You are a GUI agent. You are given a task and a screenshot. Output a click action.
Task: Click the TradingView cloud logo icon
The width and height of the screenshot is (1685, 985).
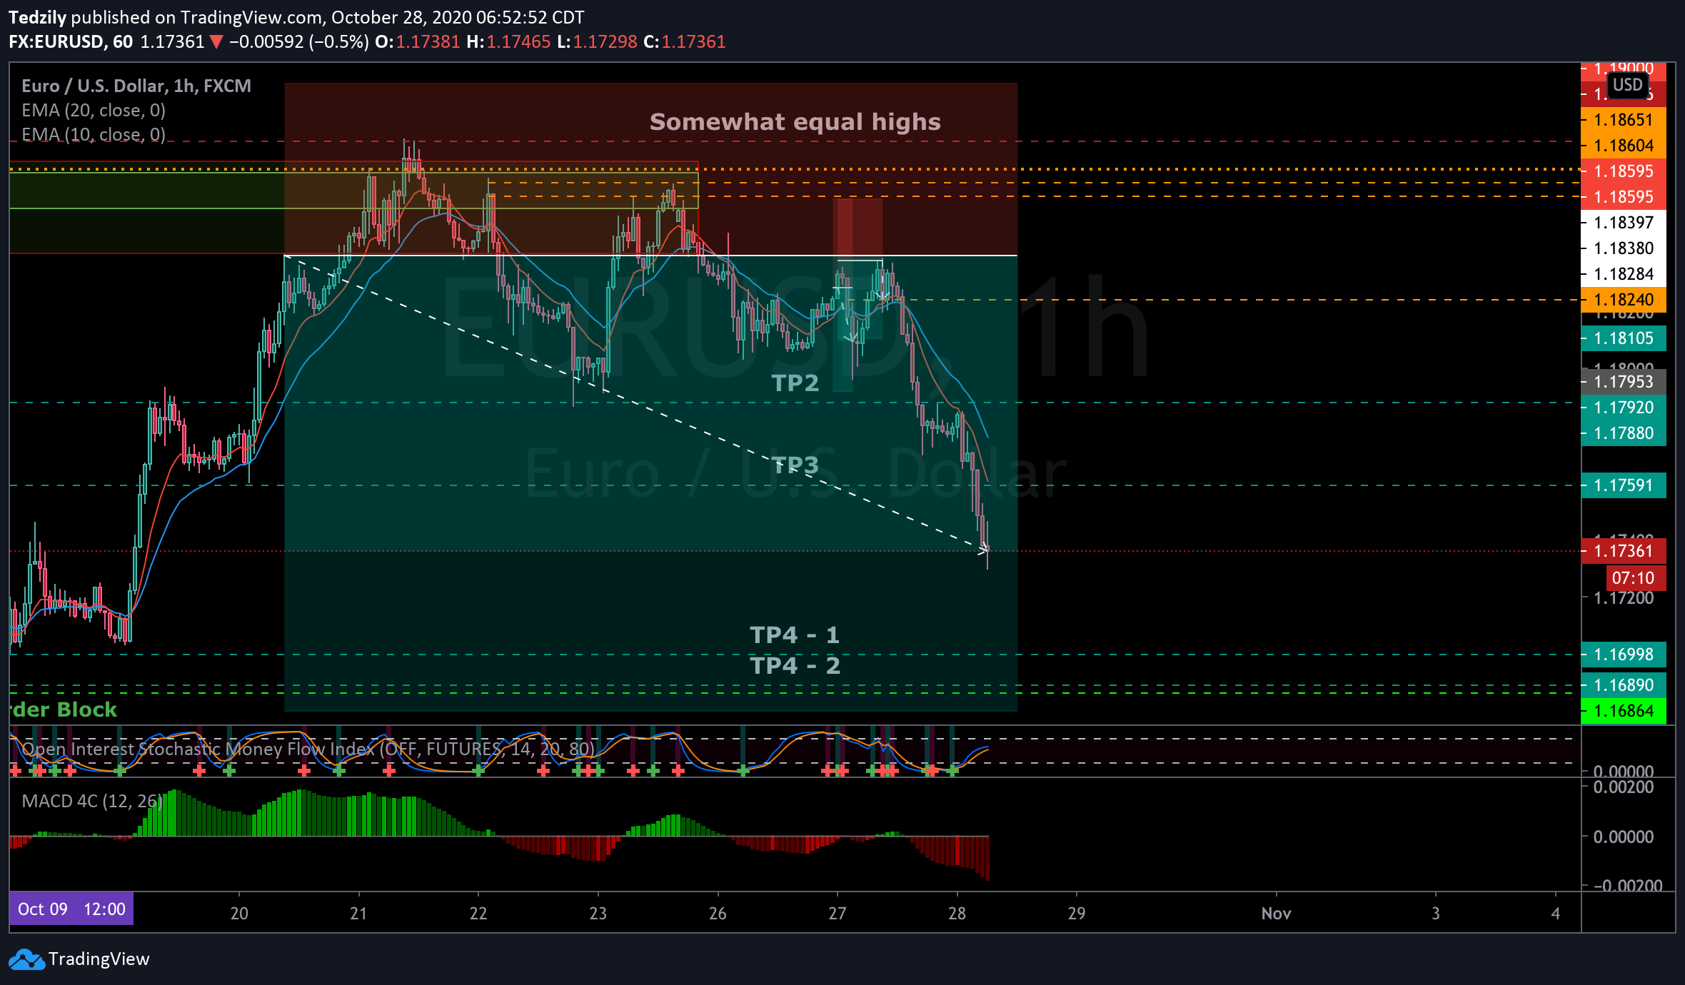click(x=27, y=959)
